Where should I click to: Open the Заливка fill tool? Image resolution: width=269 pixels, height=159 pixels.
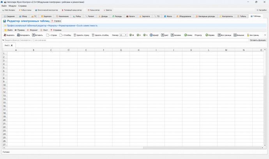click(176, 35)
